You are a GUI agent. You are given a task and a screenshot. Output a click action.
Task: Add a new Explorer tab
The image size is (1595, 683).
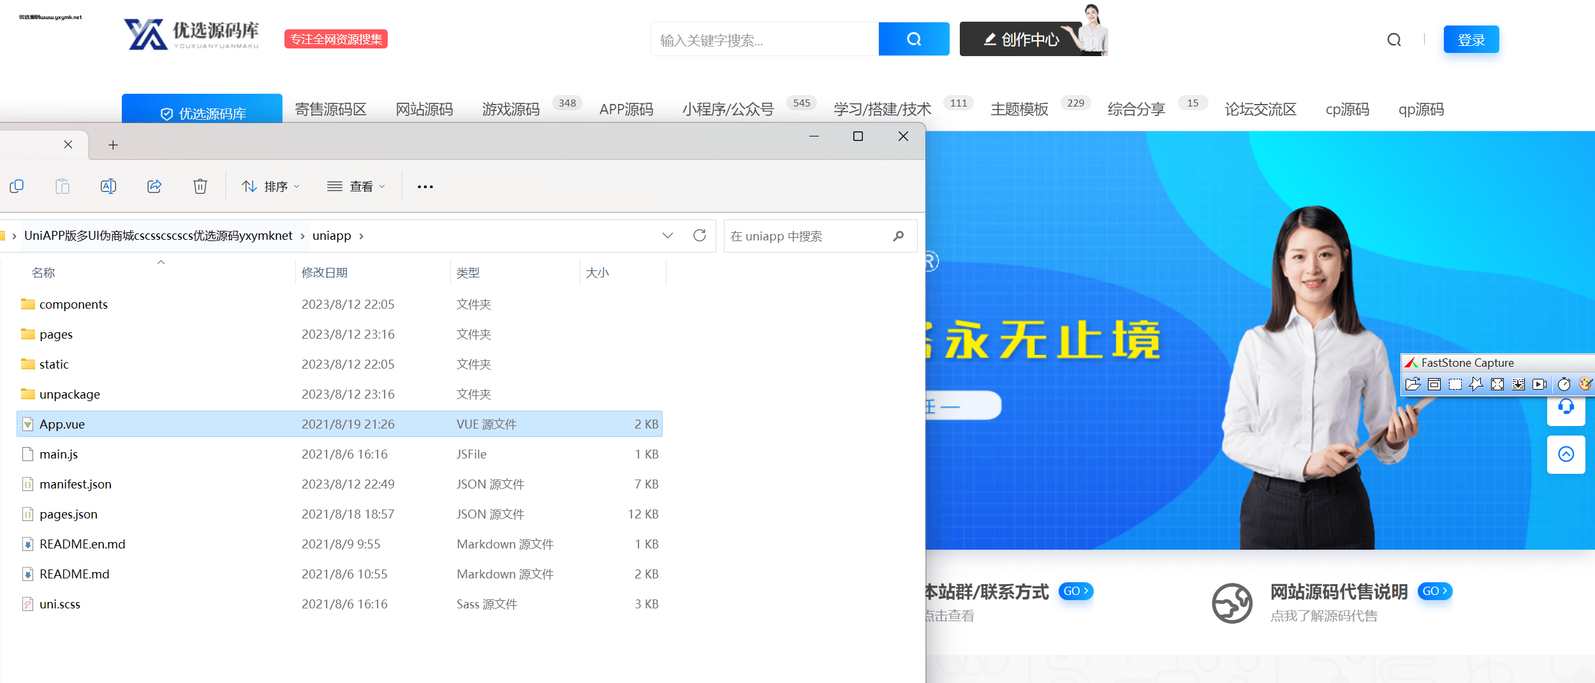[113, 145]
